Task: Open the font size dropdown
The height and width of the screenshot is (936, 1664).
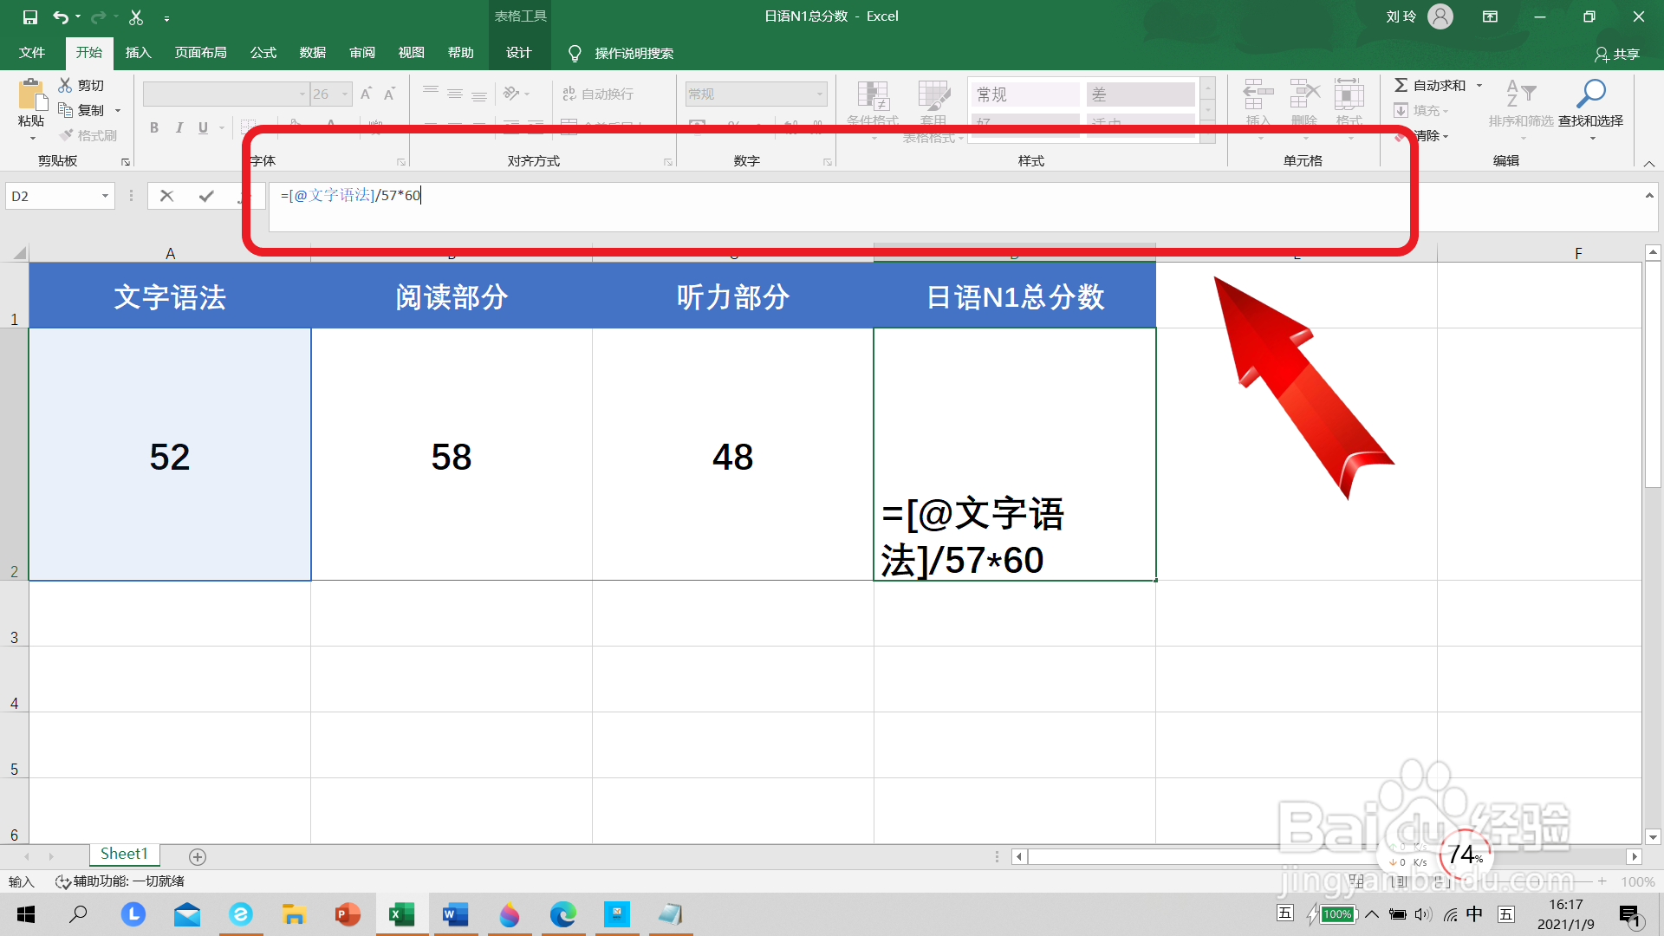Action: pos(345,94)
